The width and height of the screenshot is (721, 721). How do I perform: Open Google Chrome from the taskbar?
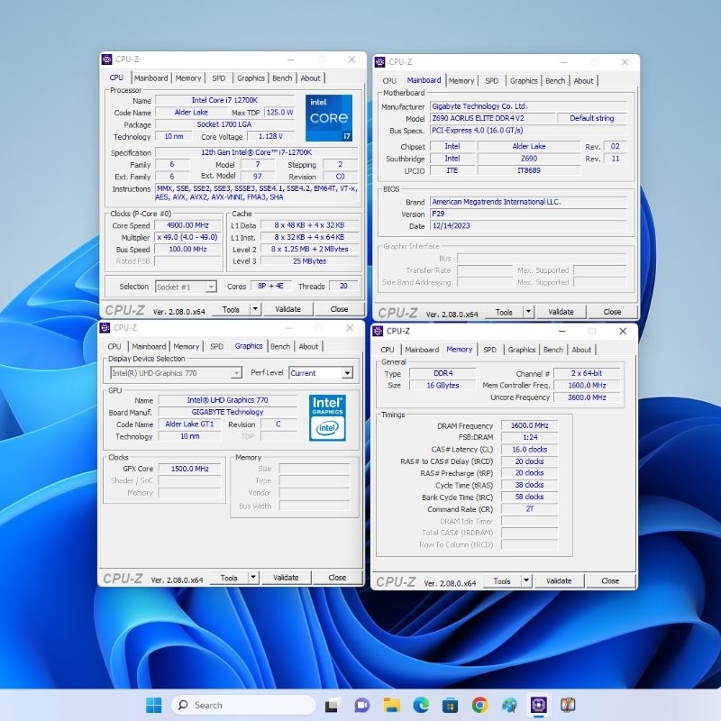click(479, 705)
